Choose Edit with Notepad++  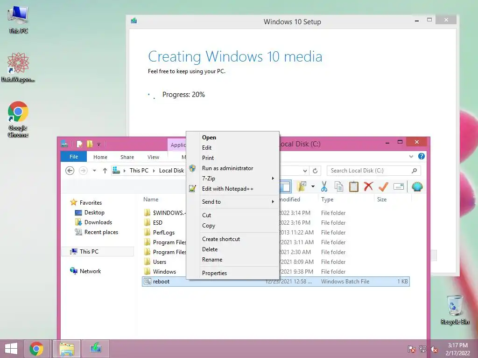[x=233, y=189]
